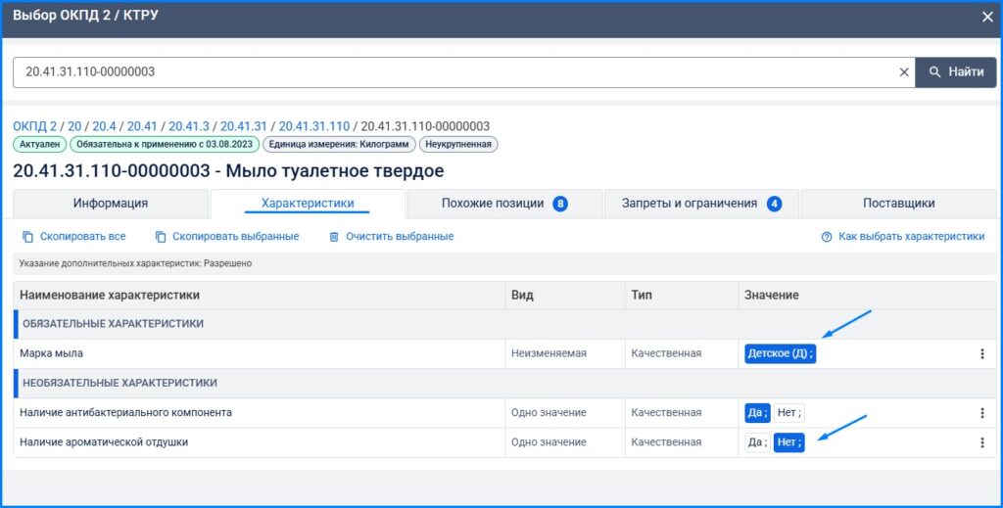
Task: Close the ОКПД 2 / КТРУ dialog
Action: coord(987,18)
